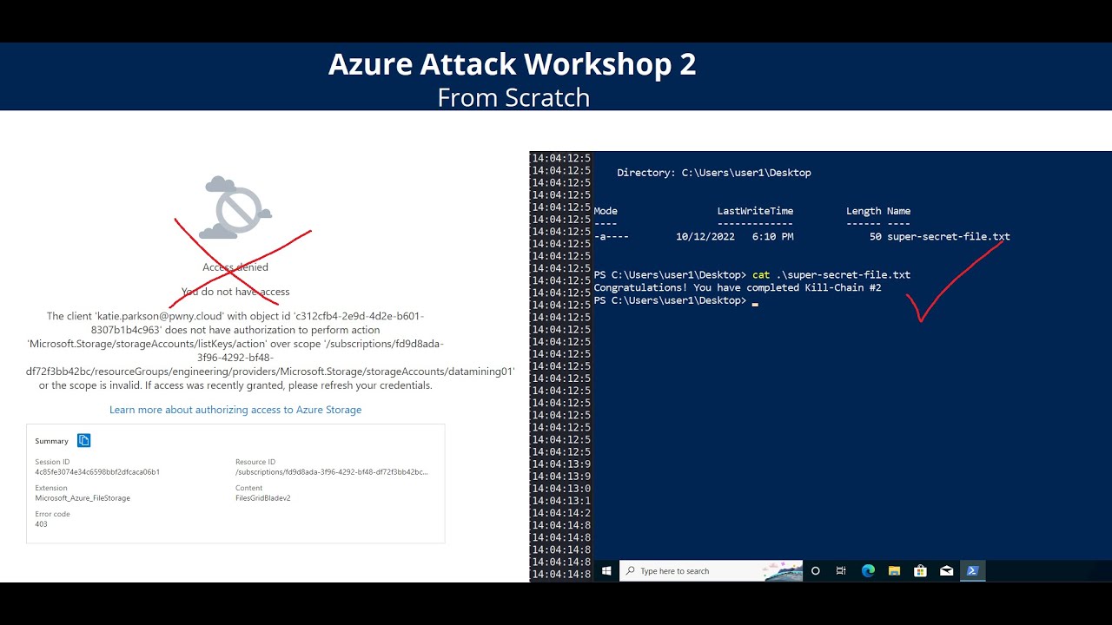Click the 'From Scratch' subtitle

click(x=513, y=97)
